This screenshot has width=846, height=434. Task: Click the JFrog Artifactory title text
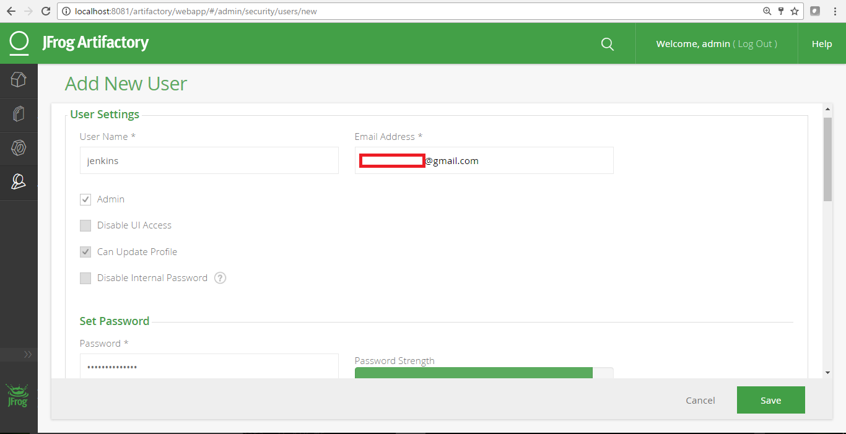pos(95,43)
